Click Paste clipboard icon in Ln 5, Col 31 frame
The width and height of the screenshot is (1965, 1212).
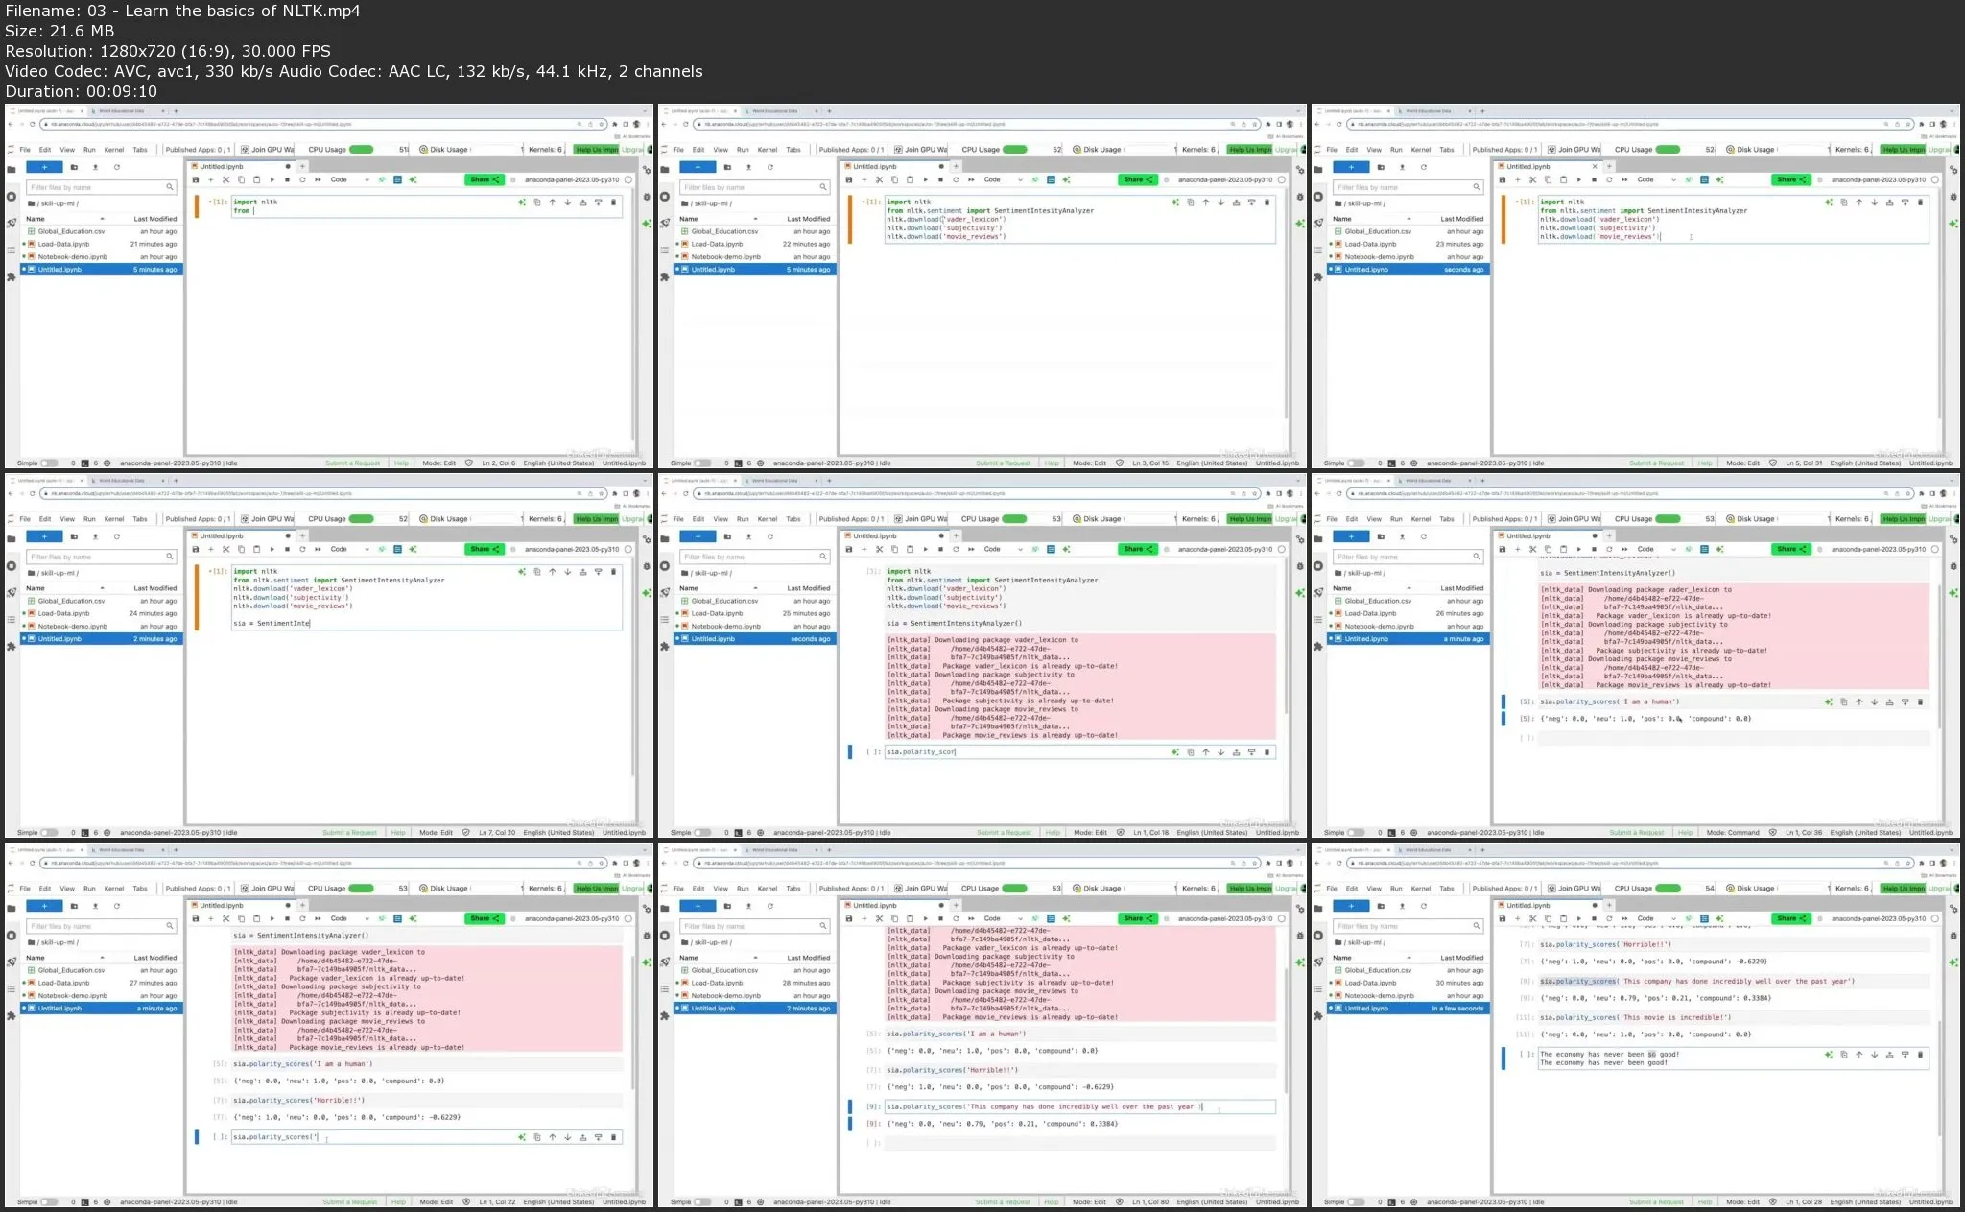tap(1563, 179)
